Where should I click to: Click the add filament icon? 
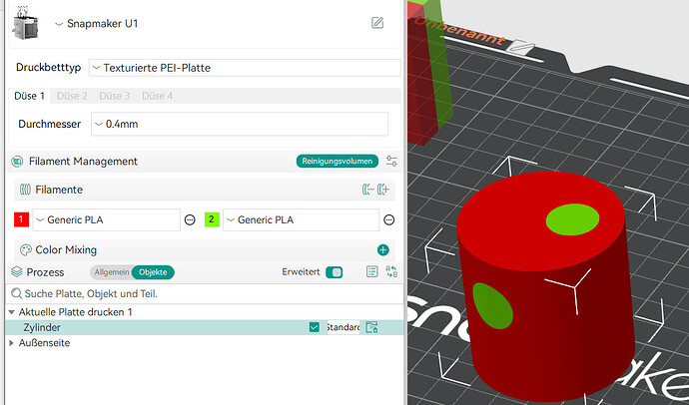click(382, 190)
